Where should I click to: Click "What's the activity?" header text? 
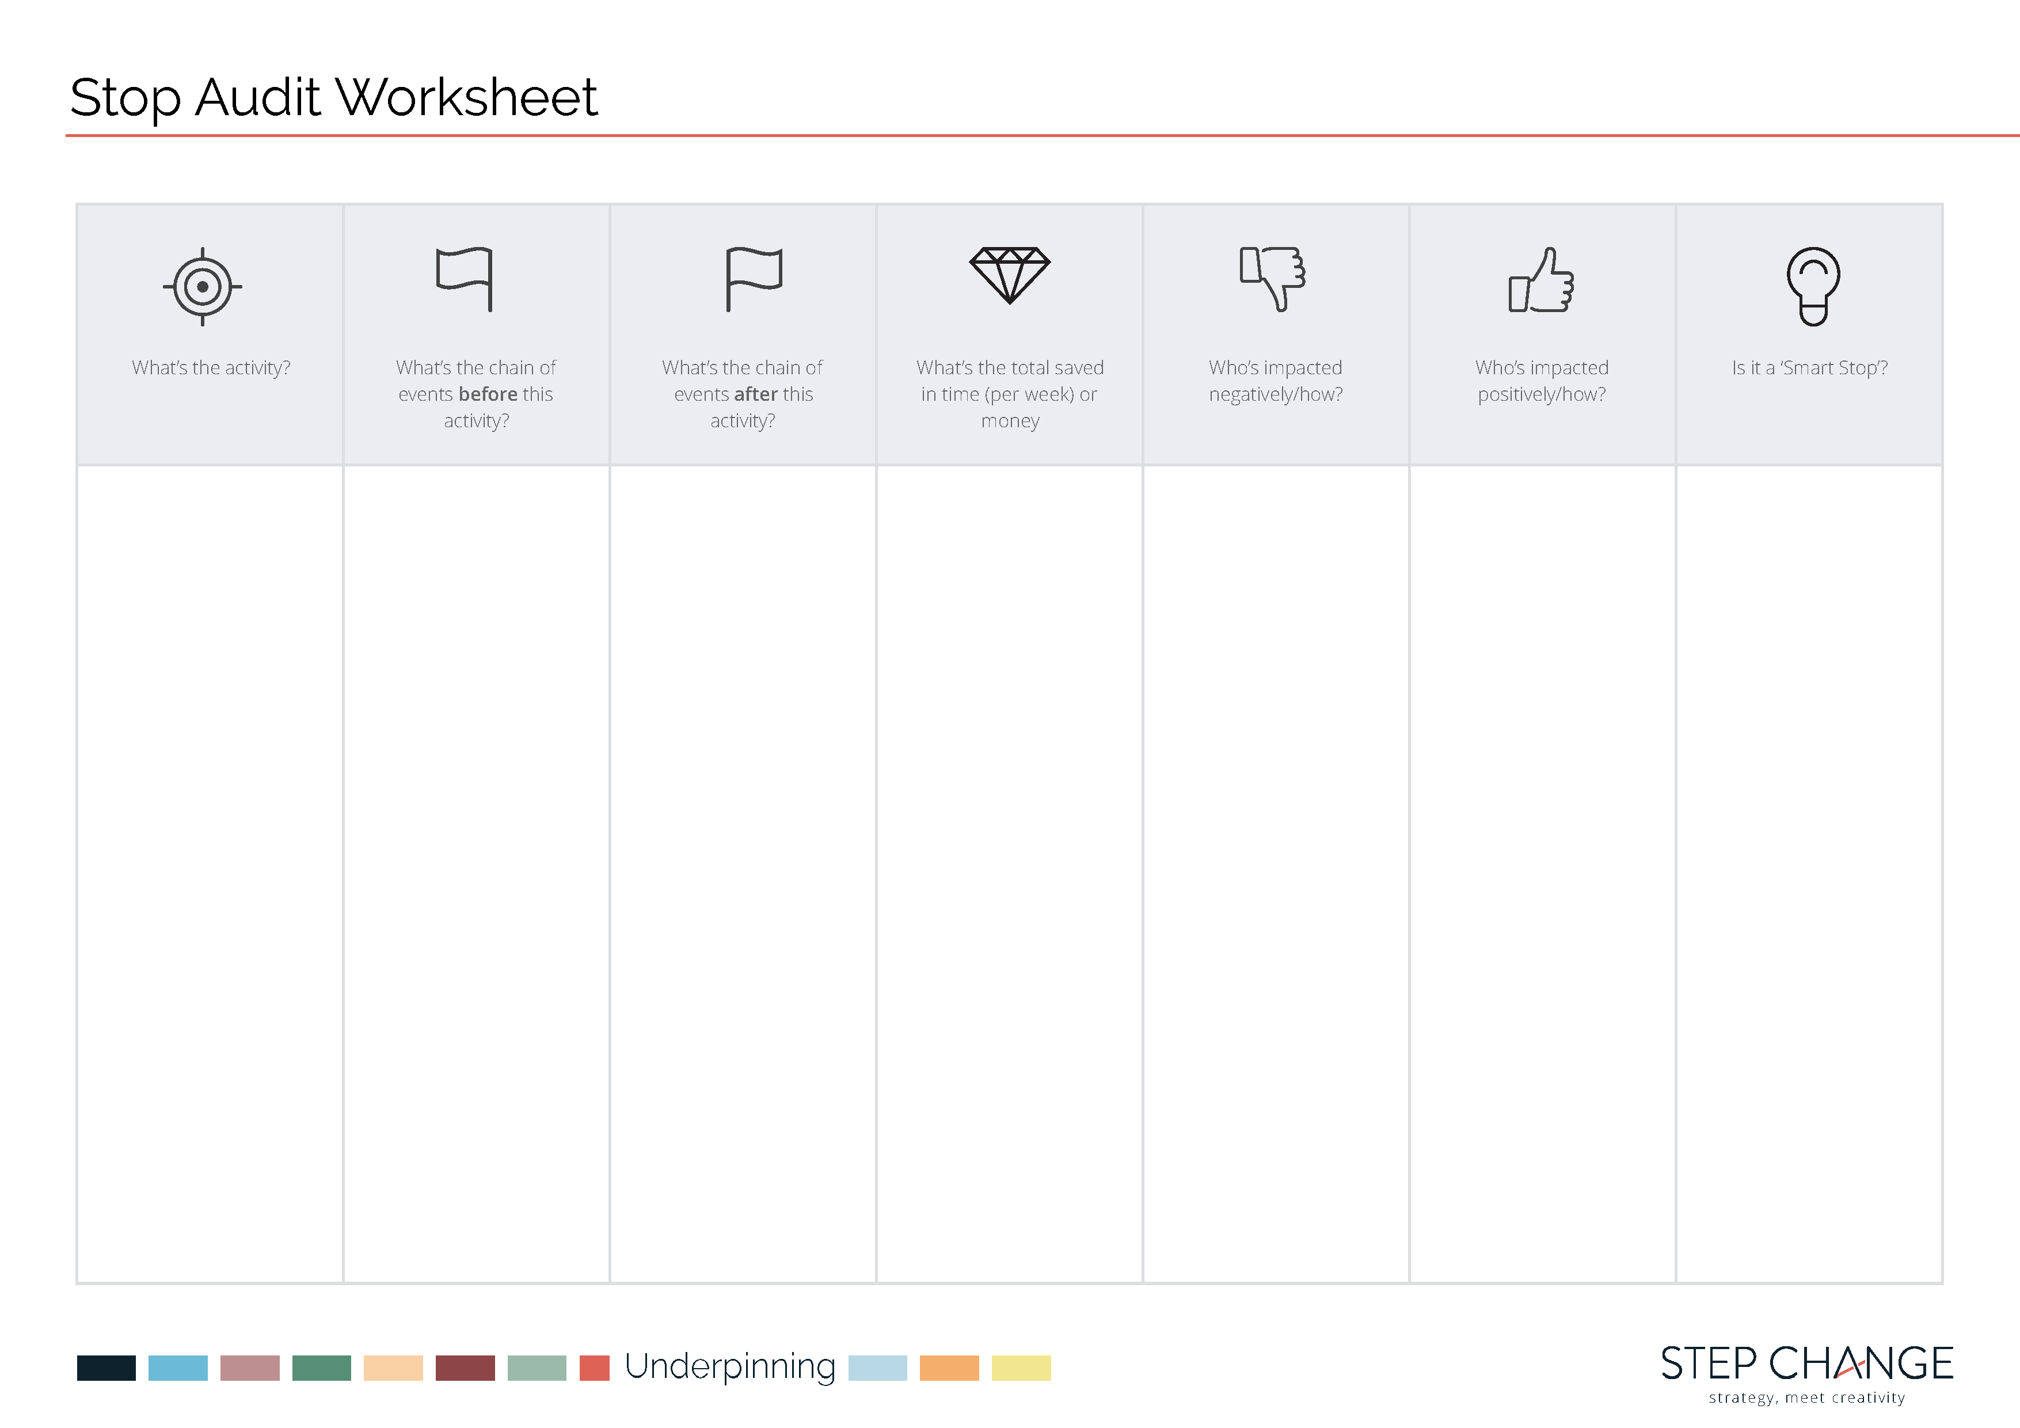(211, 368)
